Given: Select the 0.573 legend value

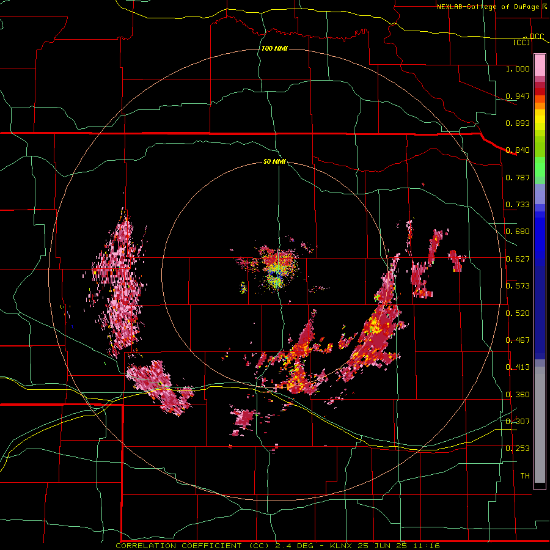Looking at the screenshot, I should click(x=518, y=286).
